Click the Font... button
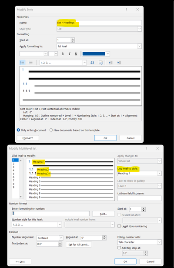Image resolution: width=174 pixels, height=268 pixels. 104,214
